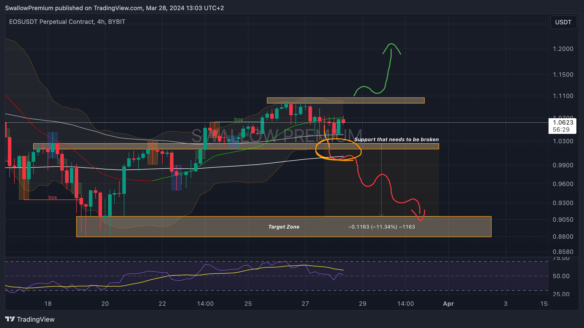Click the date label 3 on time axis
The height and width of the screenshot is (328, 584).
tap(506, 304)
